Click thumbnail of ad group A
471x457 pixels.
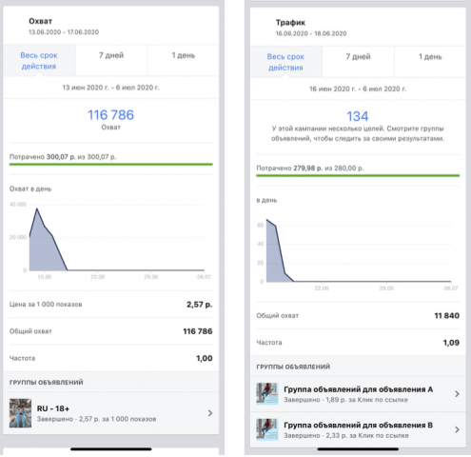[x=267, y=394]
